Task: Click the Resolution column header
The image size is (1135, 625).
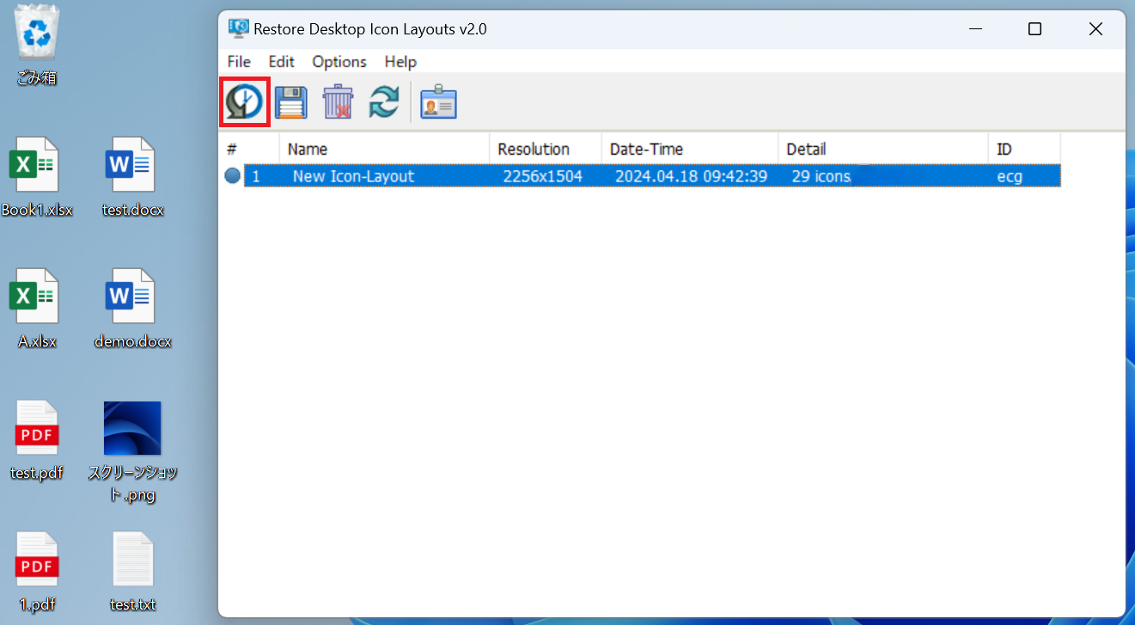Action: click(x=546, y=149)
